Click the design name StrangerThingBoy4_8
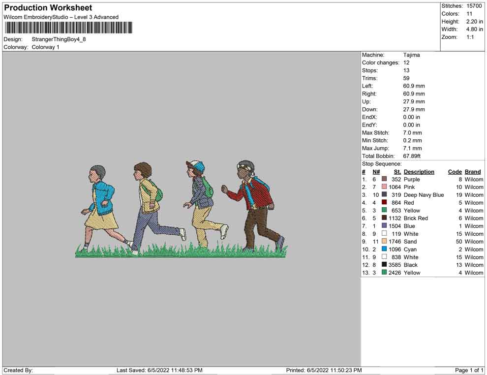487x375 pixels. [x=59, y=39]
